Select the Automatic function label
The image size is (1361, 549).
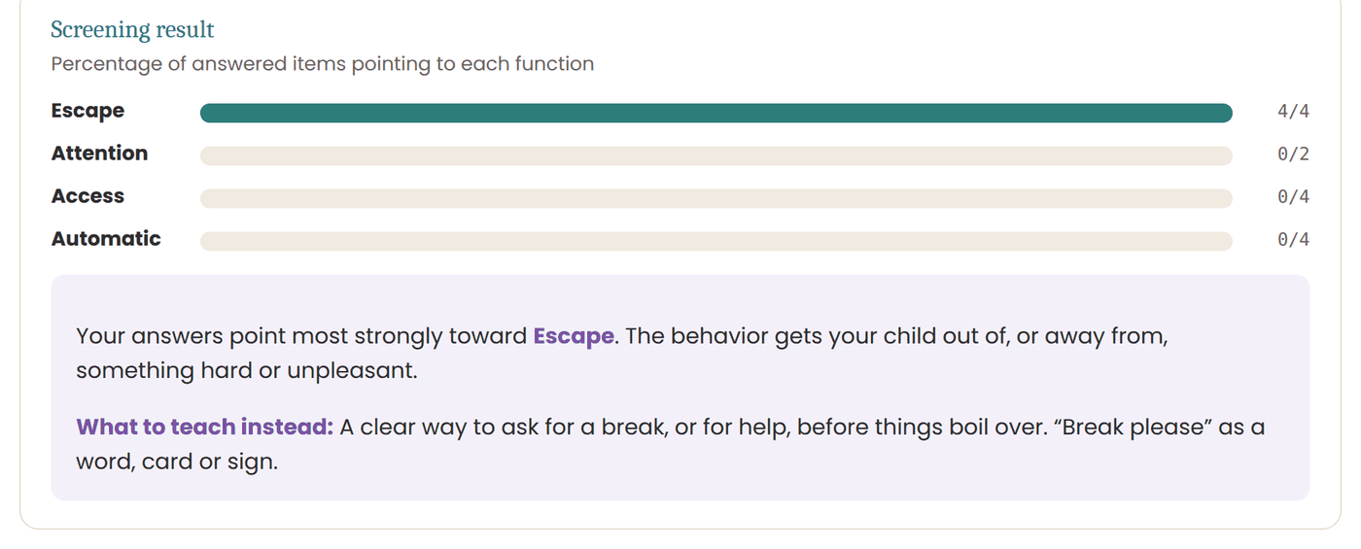(x=106, y=239)
